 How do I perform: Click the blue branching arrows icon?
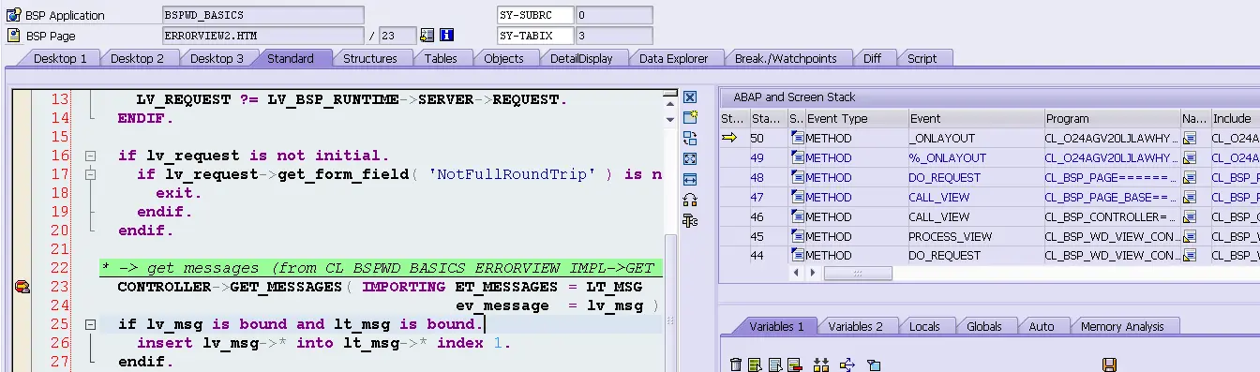point(848,365)
